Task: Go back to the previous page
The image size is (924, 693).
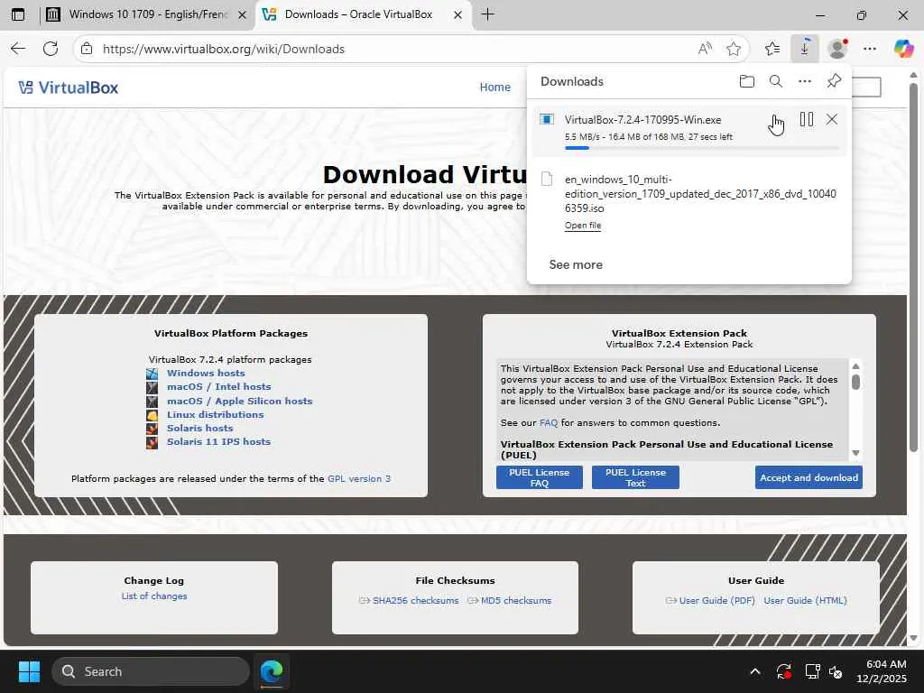Action: pyautogui.click(x=18, y=49)
